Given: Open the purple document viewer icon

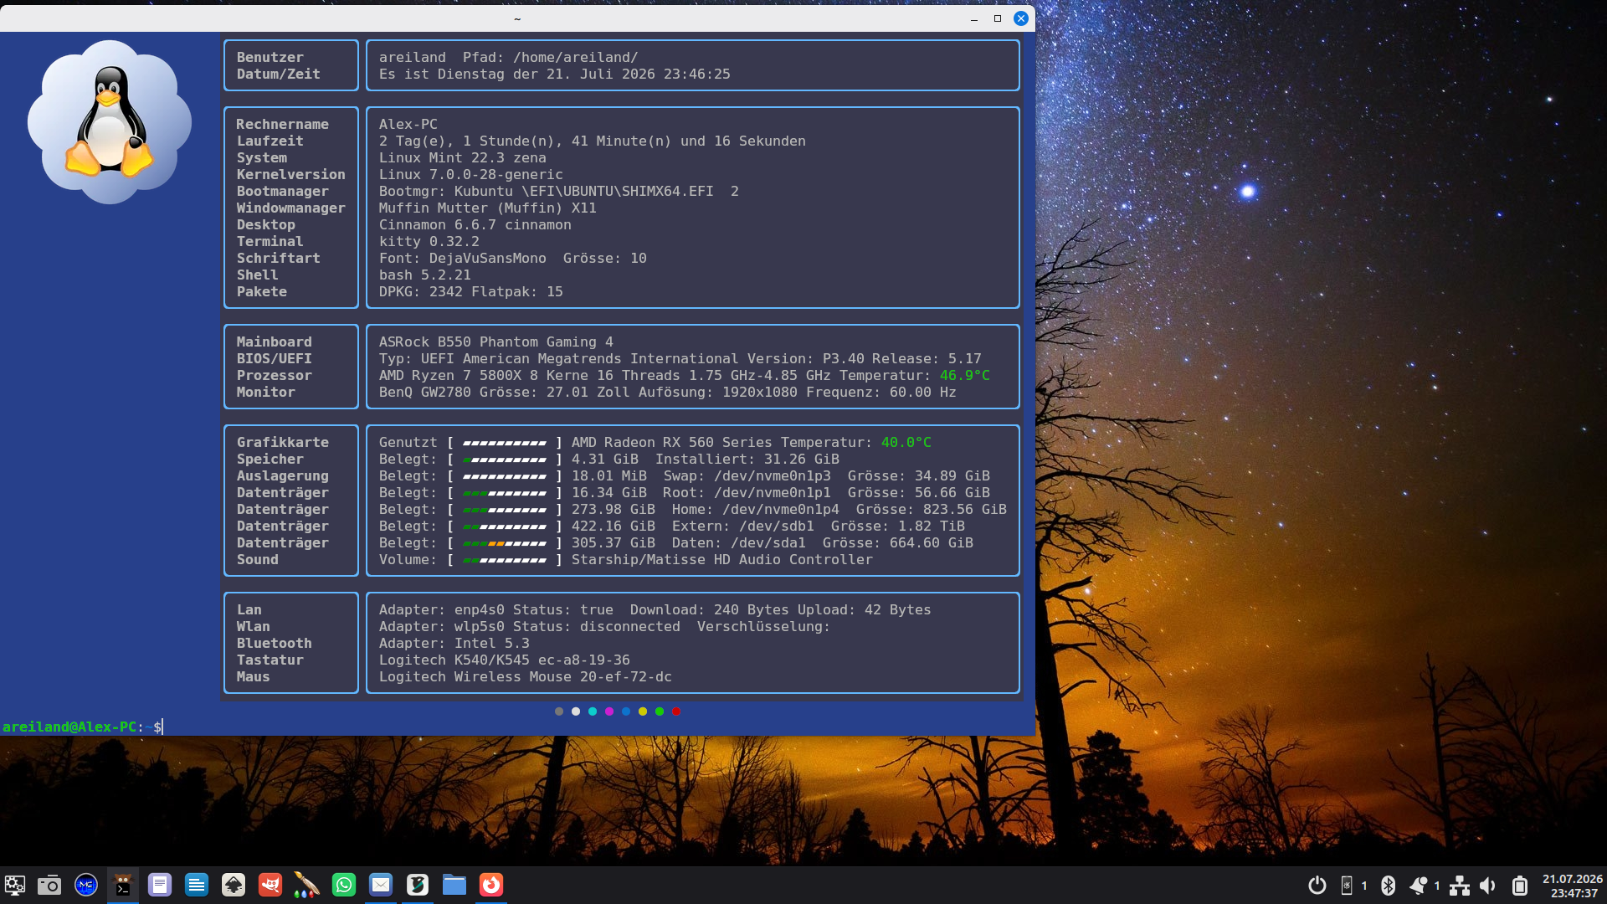Looking at the screenshot, I should 160,885.
